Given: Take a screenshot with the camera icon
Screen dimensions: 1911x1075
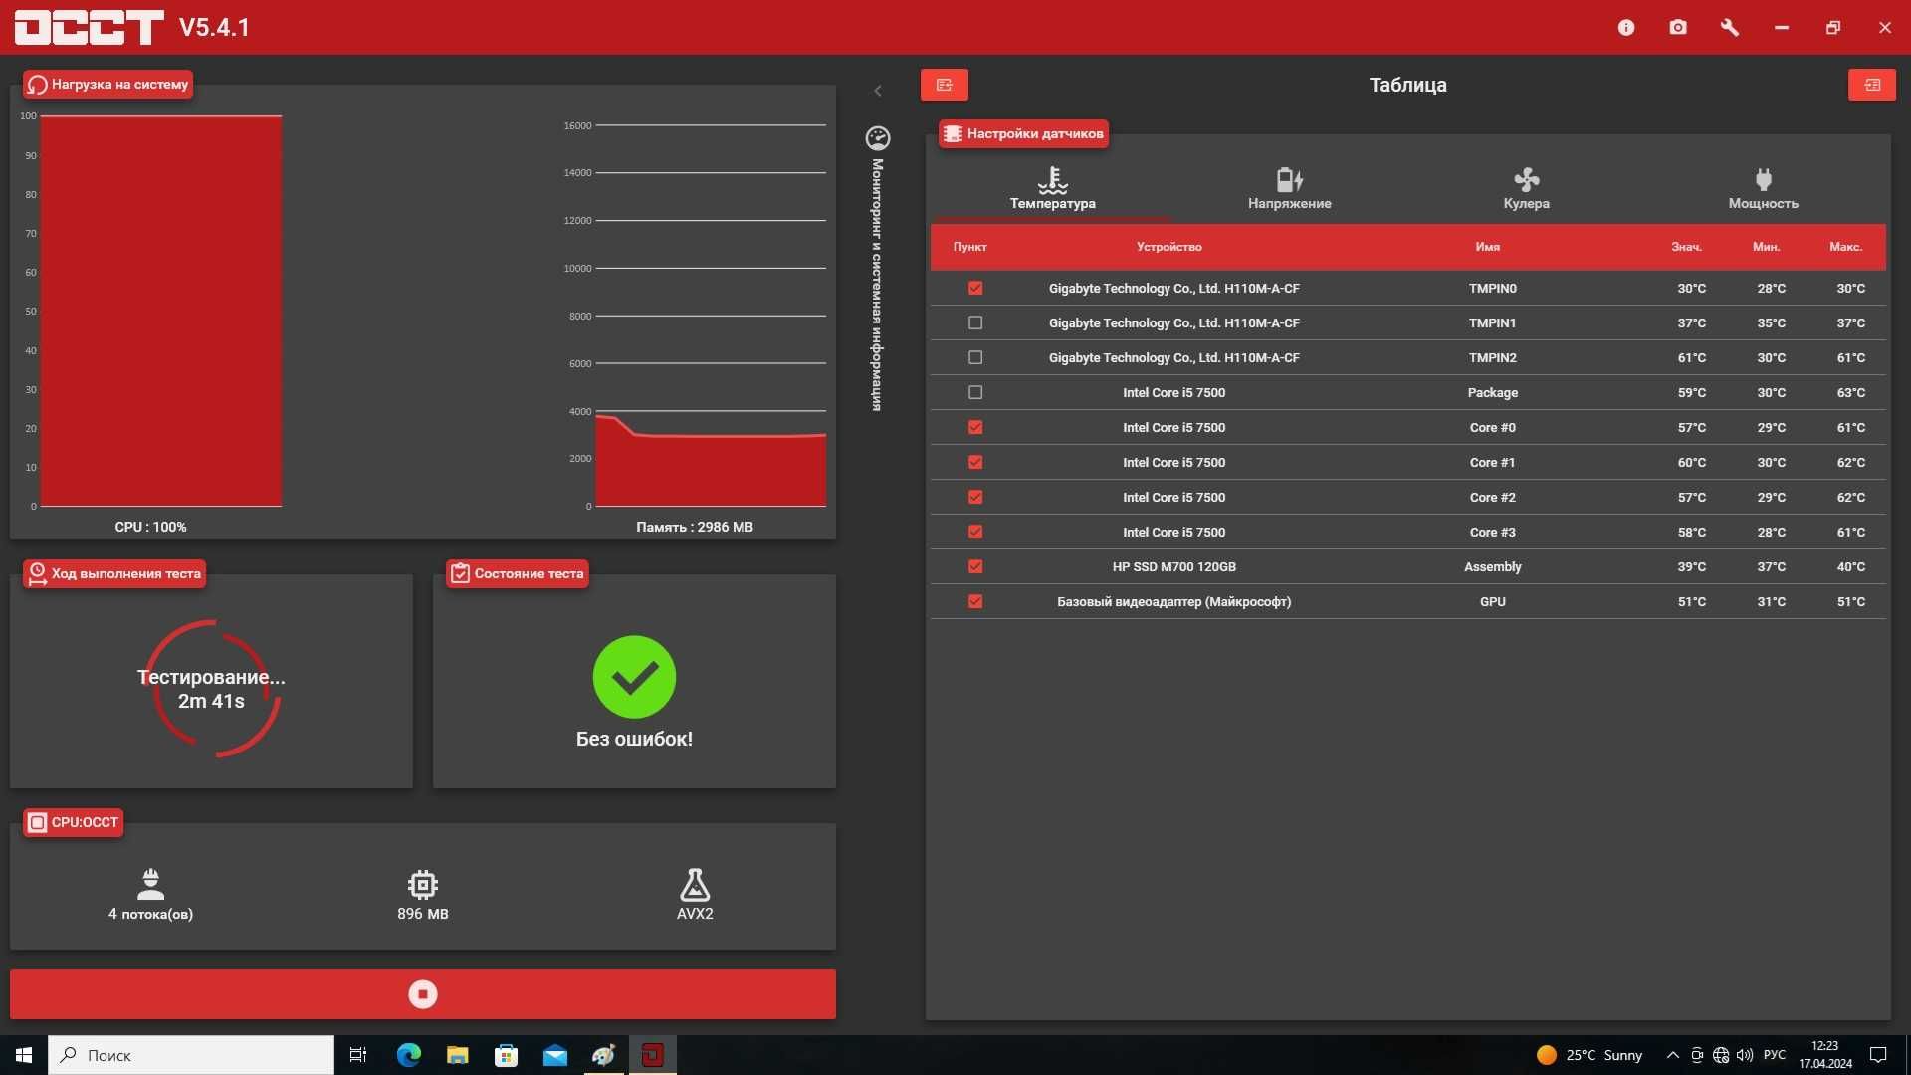Looking at the screenshot, I should (x=1678, y=28).
